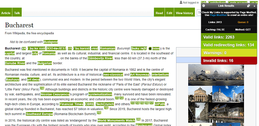Jump to citation [20]
Image resolution: width=259 pixels, height=126 pixels.
tap(138, 119)
